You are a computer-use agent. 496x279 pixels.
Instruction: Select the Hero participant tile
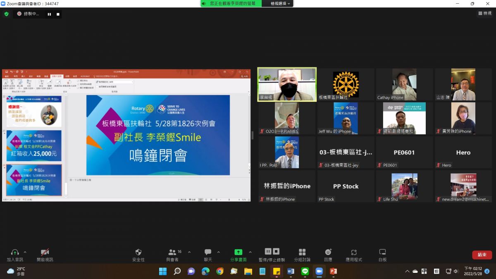pyautogui.click(x=463, y=152)
